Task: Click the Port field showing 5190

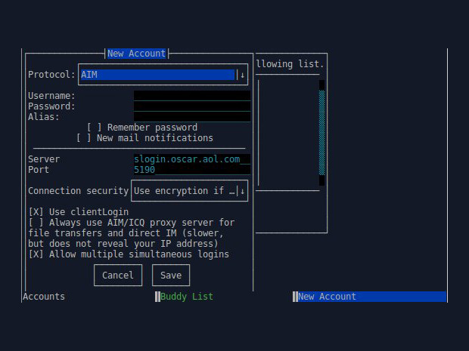Action: click(x=192, y=170)
